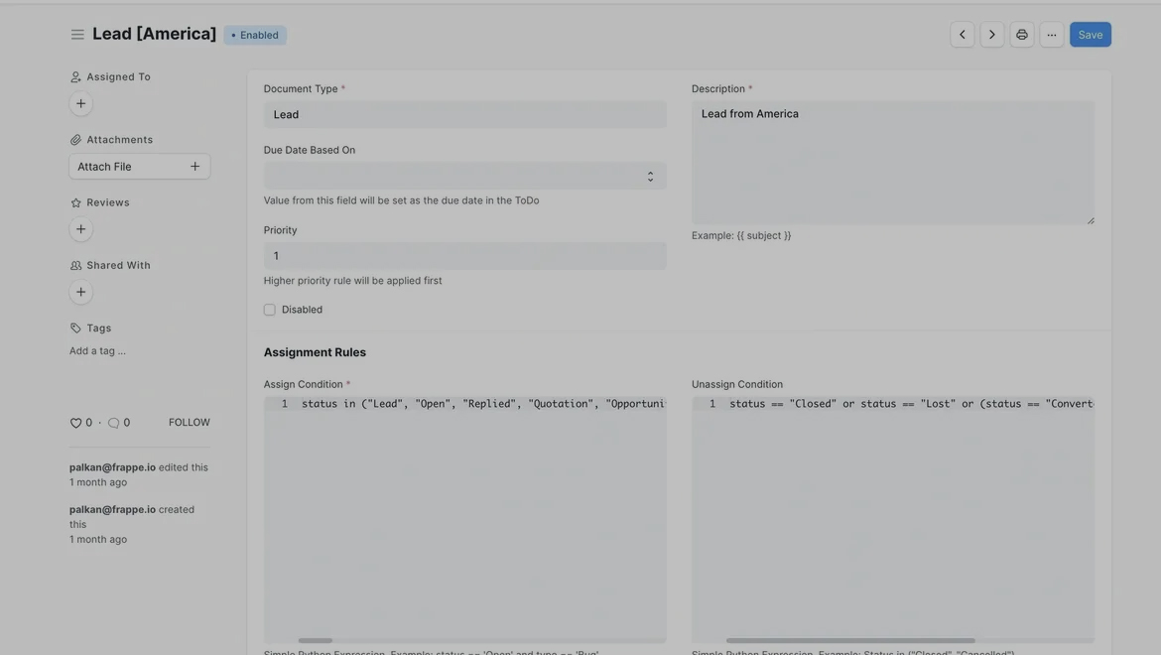Click Unassign Condition horizontal scrollbar
The width and height of the screenshot is (1161, 655).
pyautogui.click(x=850, y=641)
